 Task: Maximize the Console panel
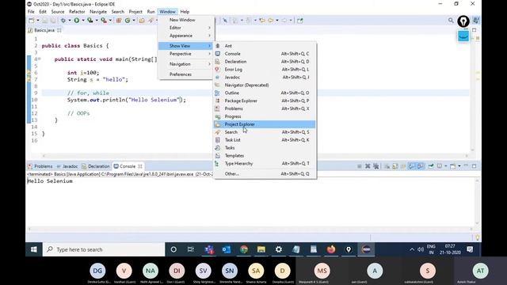click(474, 165)
